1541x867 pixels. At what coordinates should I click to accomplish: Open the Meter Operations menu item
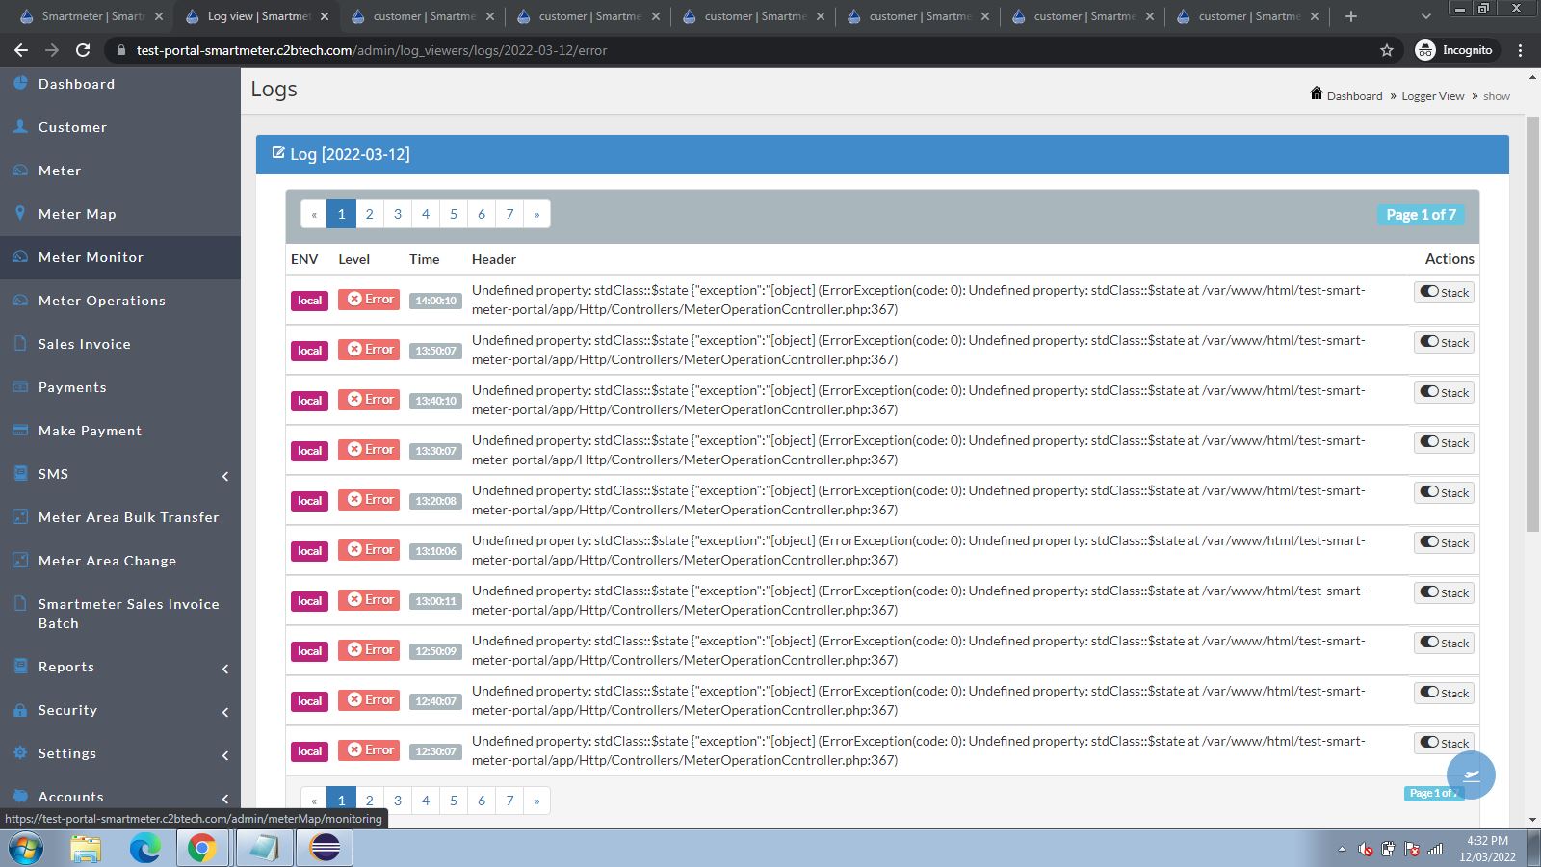pos(120,301)
